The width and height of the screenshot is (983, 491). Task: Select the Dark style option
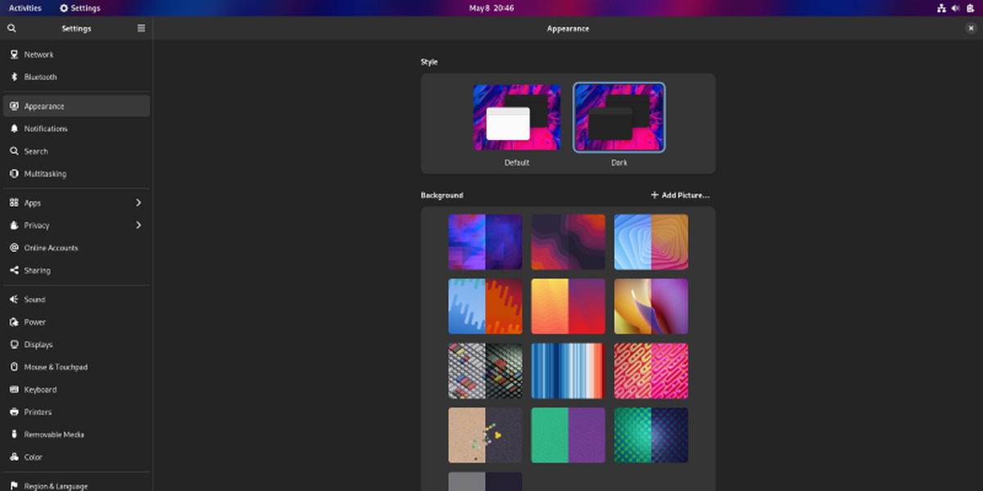click(618, 118)
